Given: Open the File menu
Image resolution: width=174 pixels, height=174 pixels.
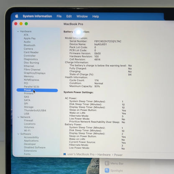Looking at the screenshot, I should pyautogui.click(x=59, y=16).
